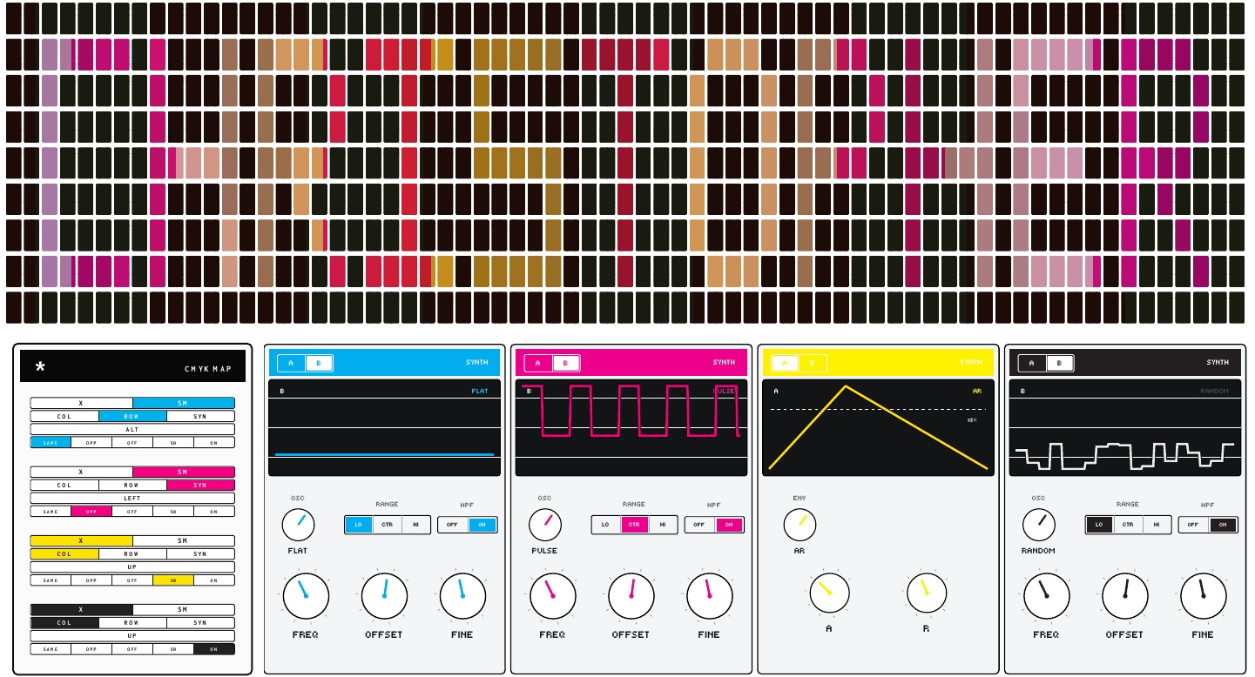This screenshot has width=1255, height=677.
Task: Click the asterisk logo in CMYK MAP header
Action: (40, 367)
